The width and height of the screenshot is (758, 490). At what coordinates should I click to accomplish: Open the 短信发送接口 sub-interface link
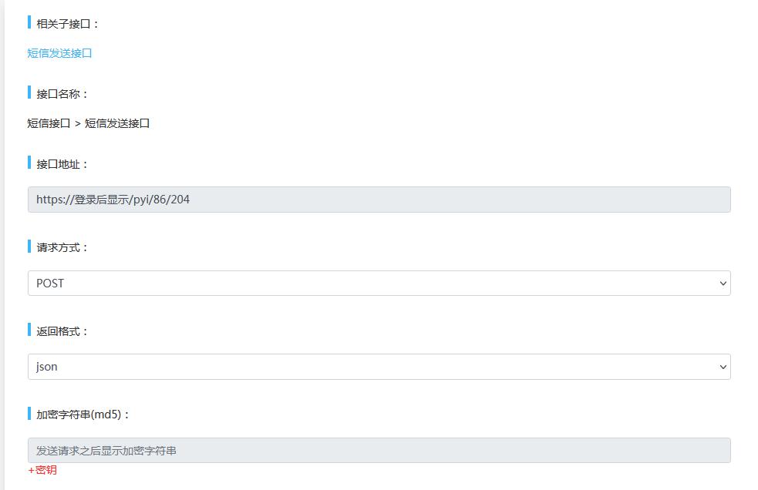[x=59, y=53]
